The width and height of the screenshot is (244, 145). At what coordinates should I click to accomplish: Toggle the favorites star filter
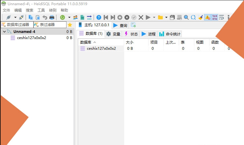pos(70,25)
